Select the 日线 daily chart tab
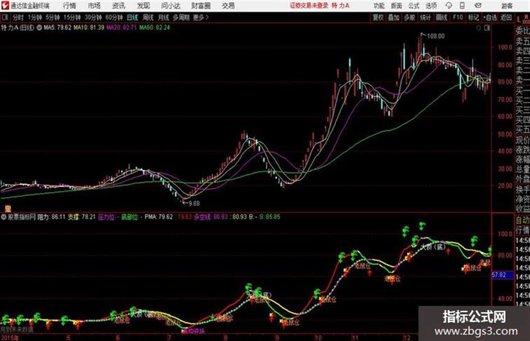Image resolution: width=530 pixels, height=341 pixels. pyautogui.click(x=132, y=17)
